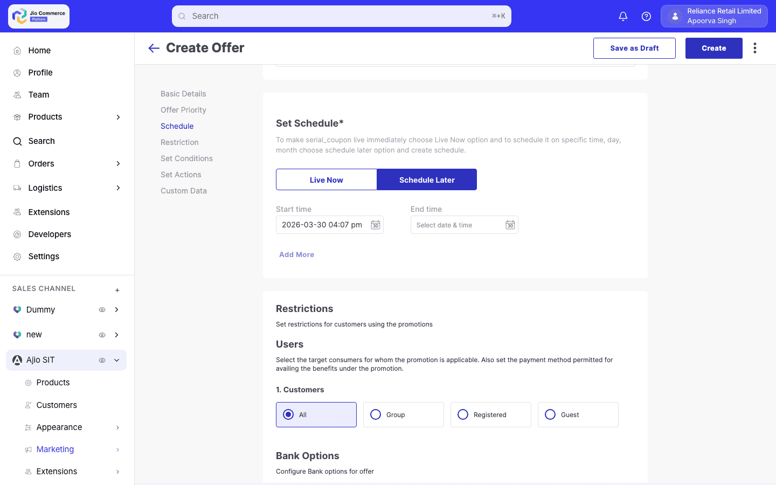Toggle visibility eye for Dummy channel
Viewport: 776px width, 485px height.
click(102, 310)
